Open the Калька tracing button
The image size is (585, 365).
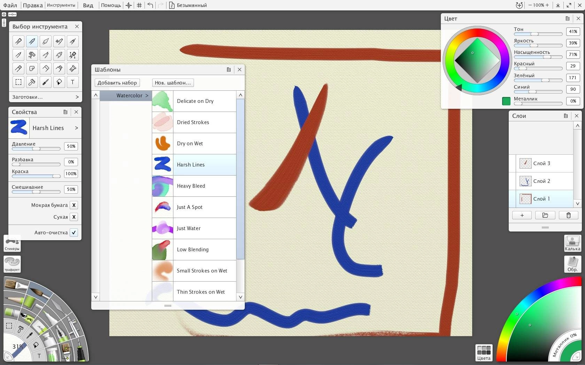[x=572, y=243]
